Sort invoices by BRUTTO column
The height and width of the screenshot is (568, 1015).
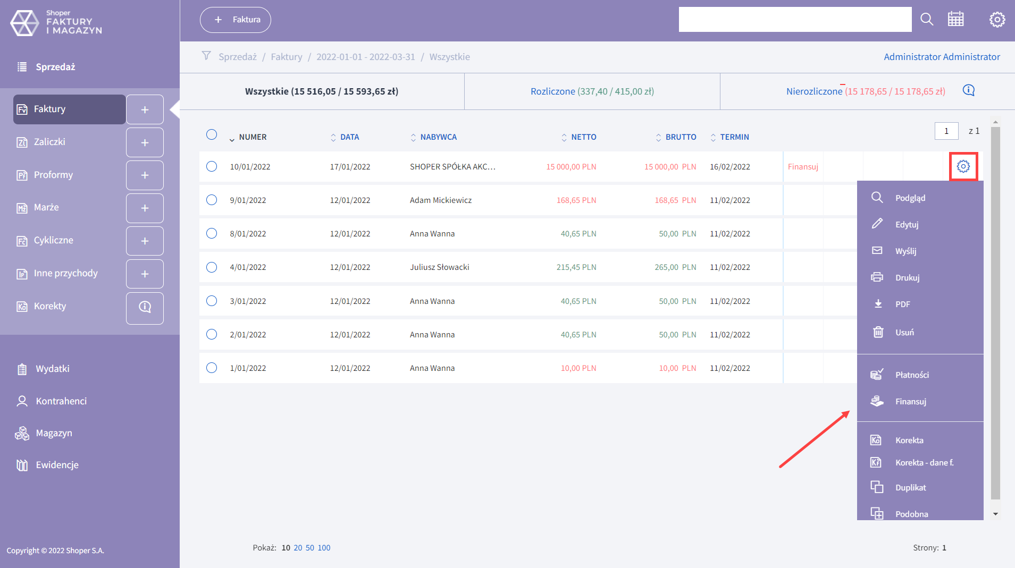(x=680, y=137)
